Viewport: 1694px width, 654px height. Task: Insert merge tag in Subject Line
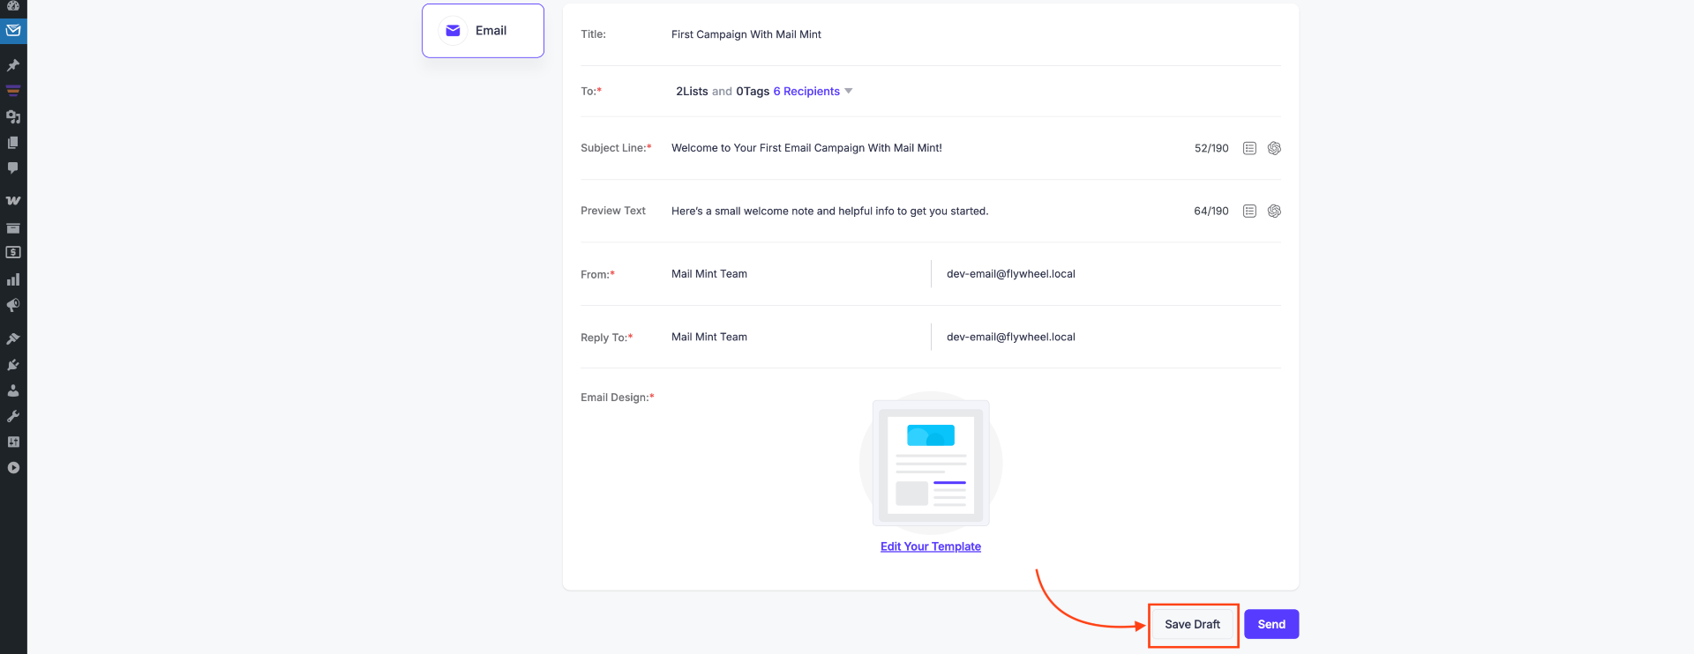[x=1249, y=148]
